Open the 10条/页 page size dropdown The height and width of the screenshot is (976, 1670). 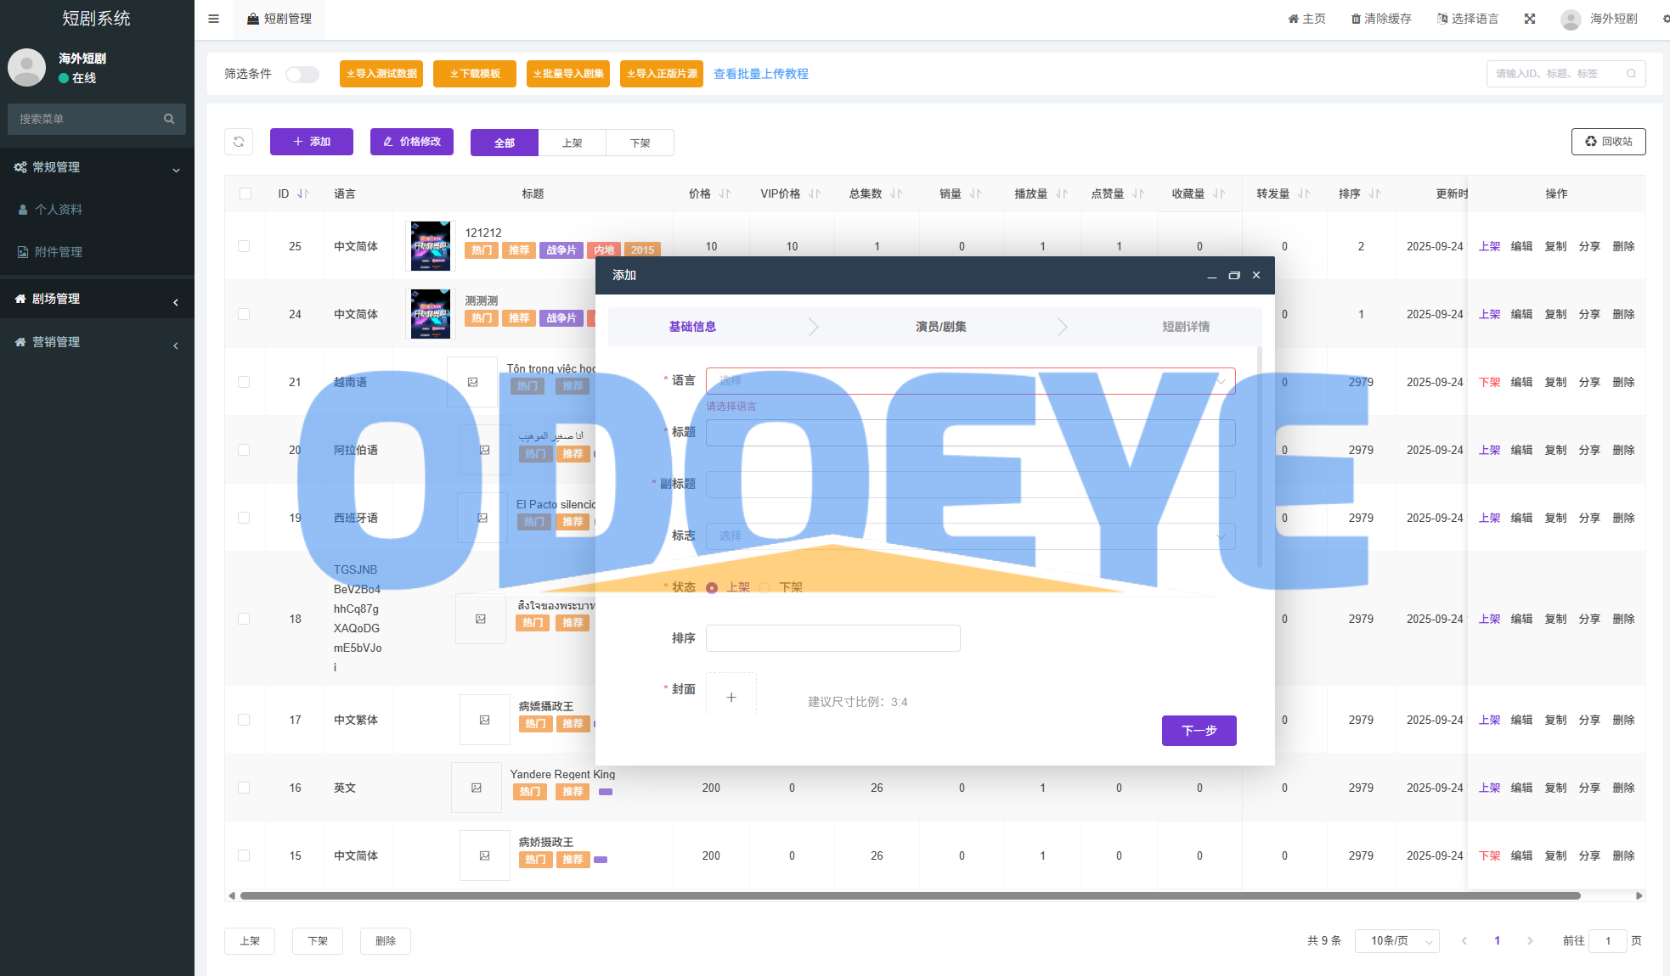1397,940
